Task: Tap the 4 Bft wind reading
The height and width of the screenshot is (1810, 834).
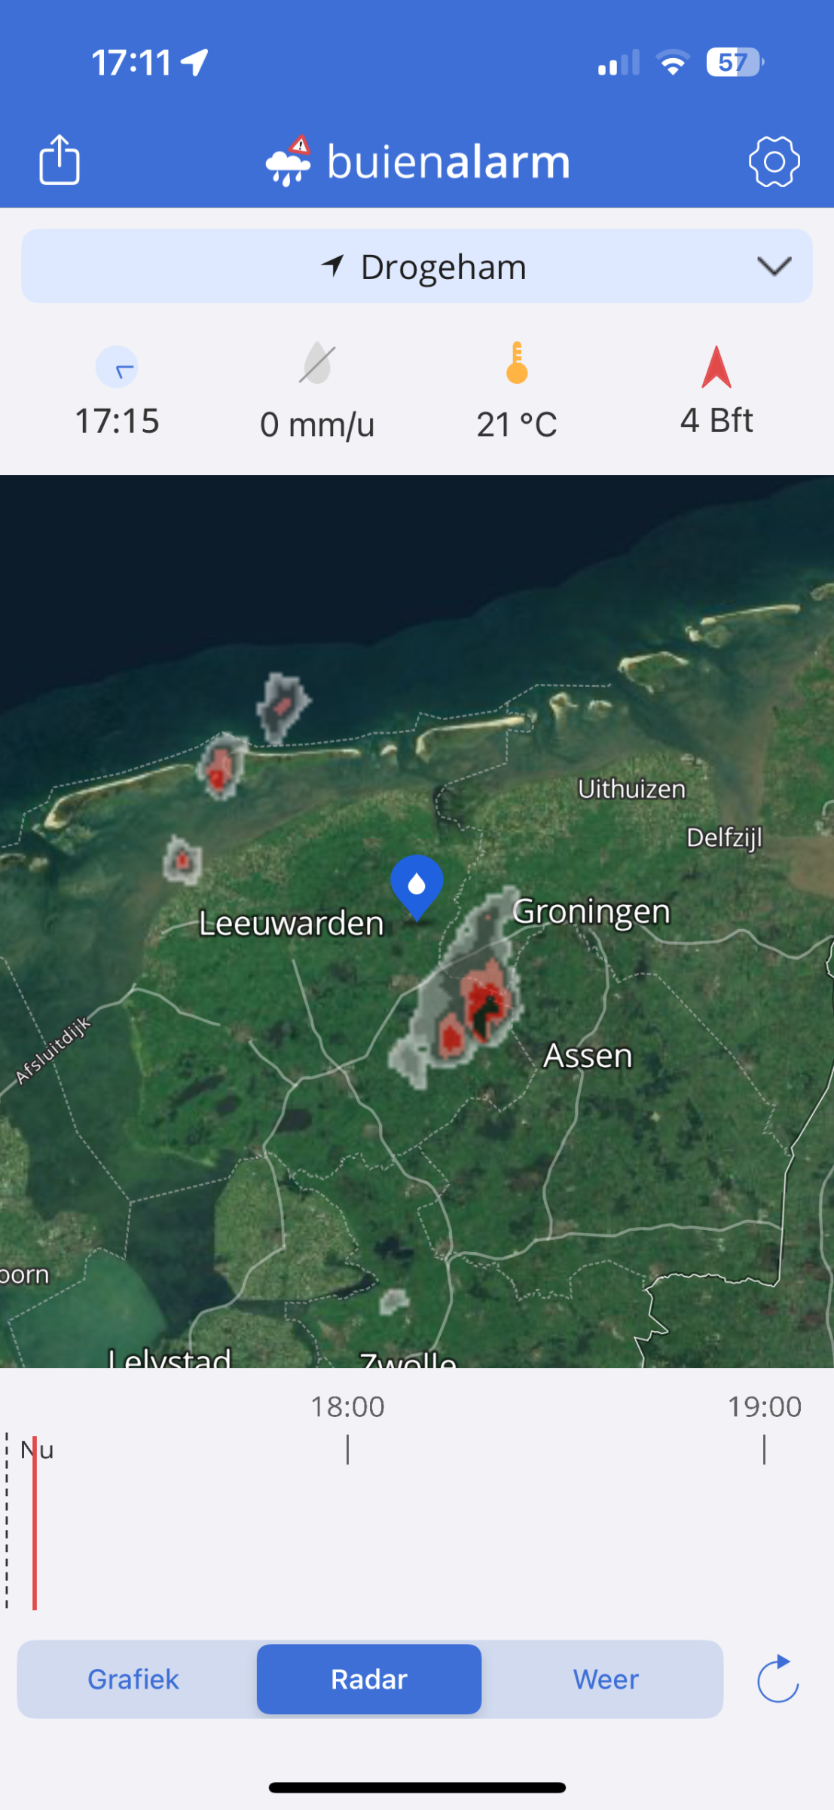Action: 716,421
